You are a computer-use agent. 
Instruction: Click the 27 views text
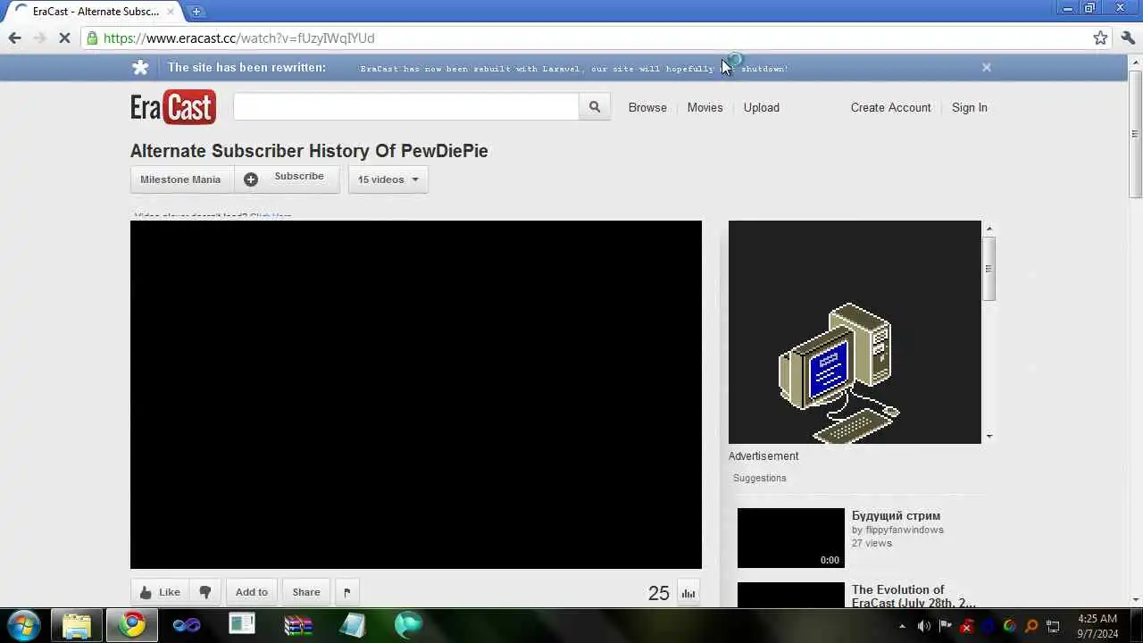pos(872,543)
